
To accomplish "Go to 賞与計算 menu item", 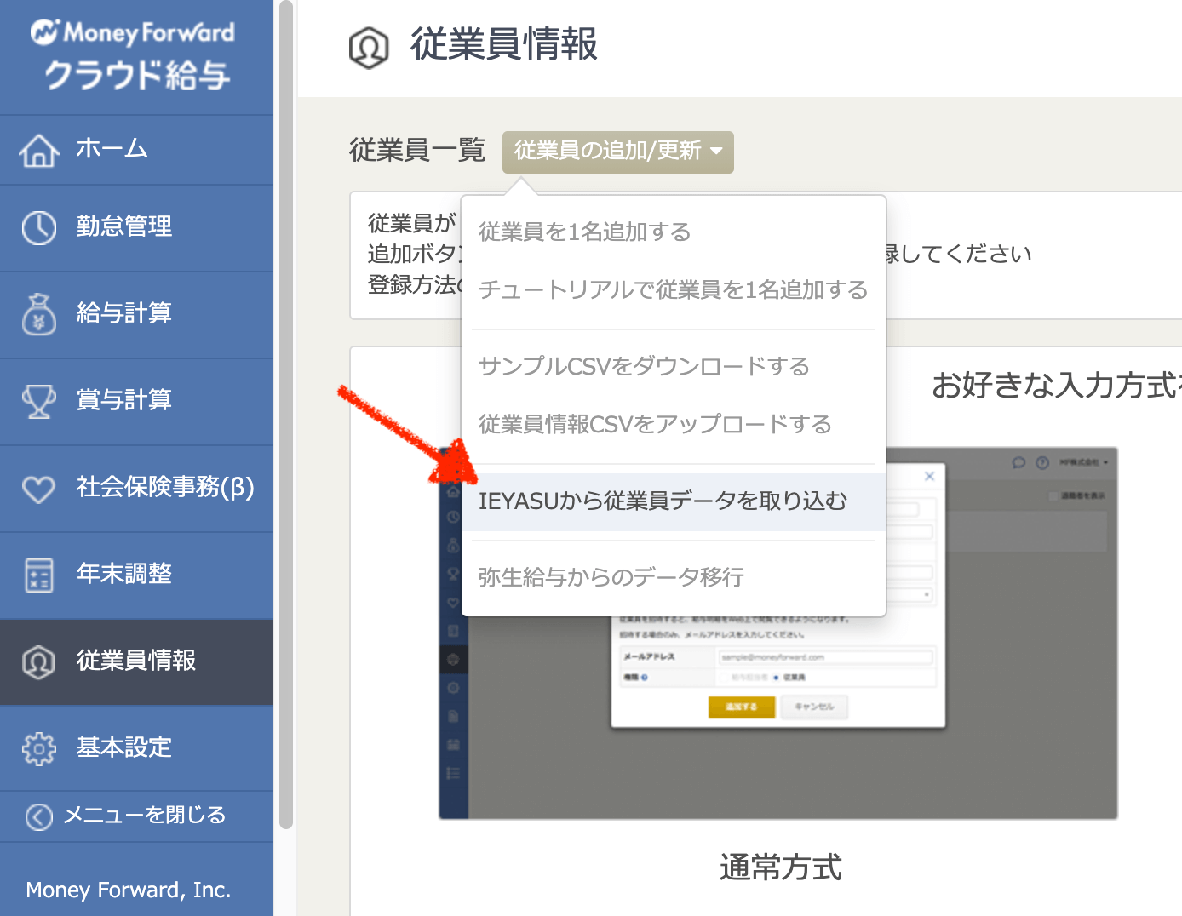I will [136, 402].
